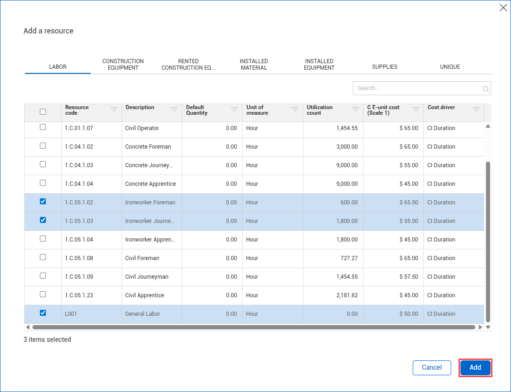
Task: Click the search magnifier icon
Action: click(485, 89)
